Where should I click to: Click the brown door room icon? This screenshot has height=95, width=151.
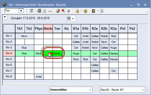click(93, 11)
